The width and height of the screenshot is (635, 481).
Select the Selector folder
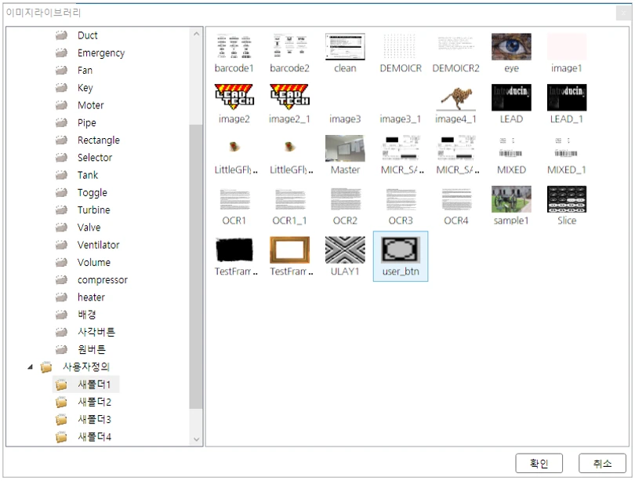[95, 157]
